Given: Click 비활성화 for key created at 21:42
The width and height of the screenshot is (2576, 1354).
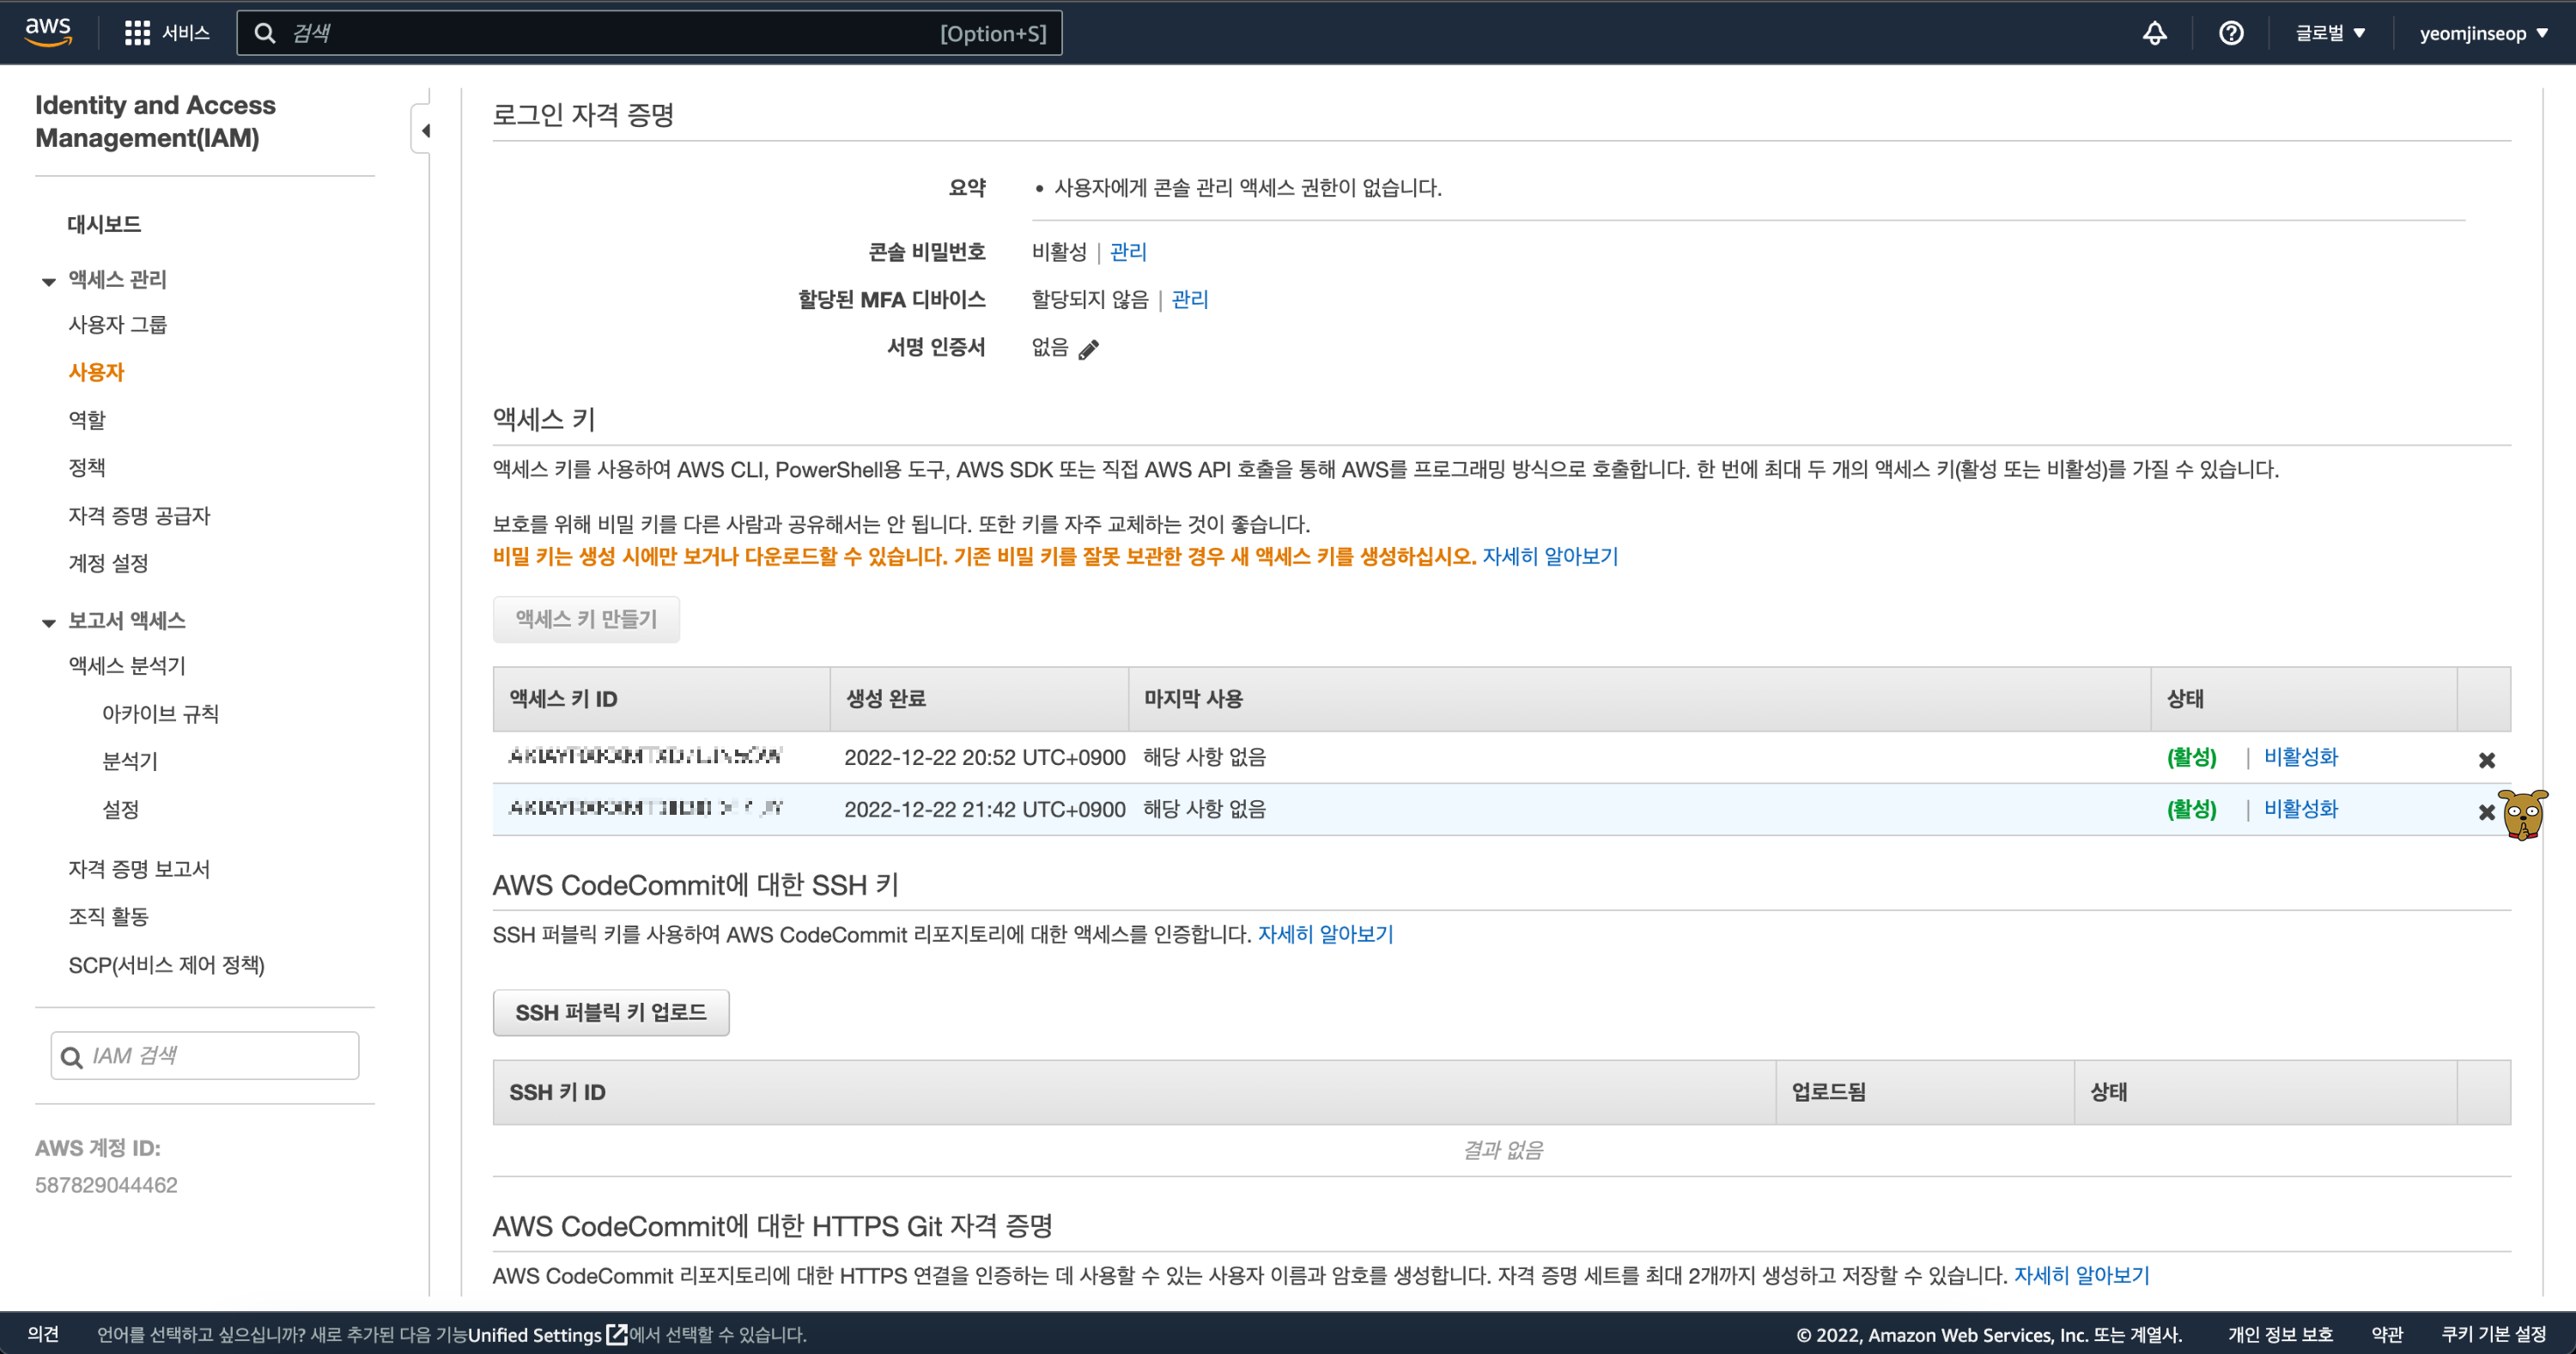Looking at the screenshot, I should [2301, 809].
